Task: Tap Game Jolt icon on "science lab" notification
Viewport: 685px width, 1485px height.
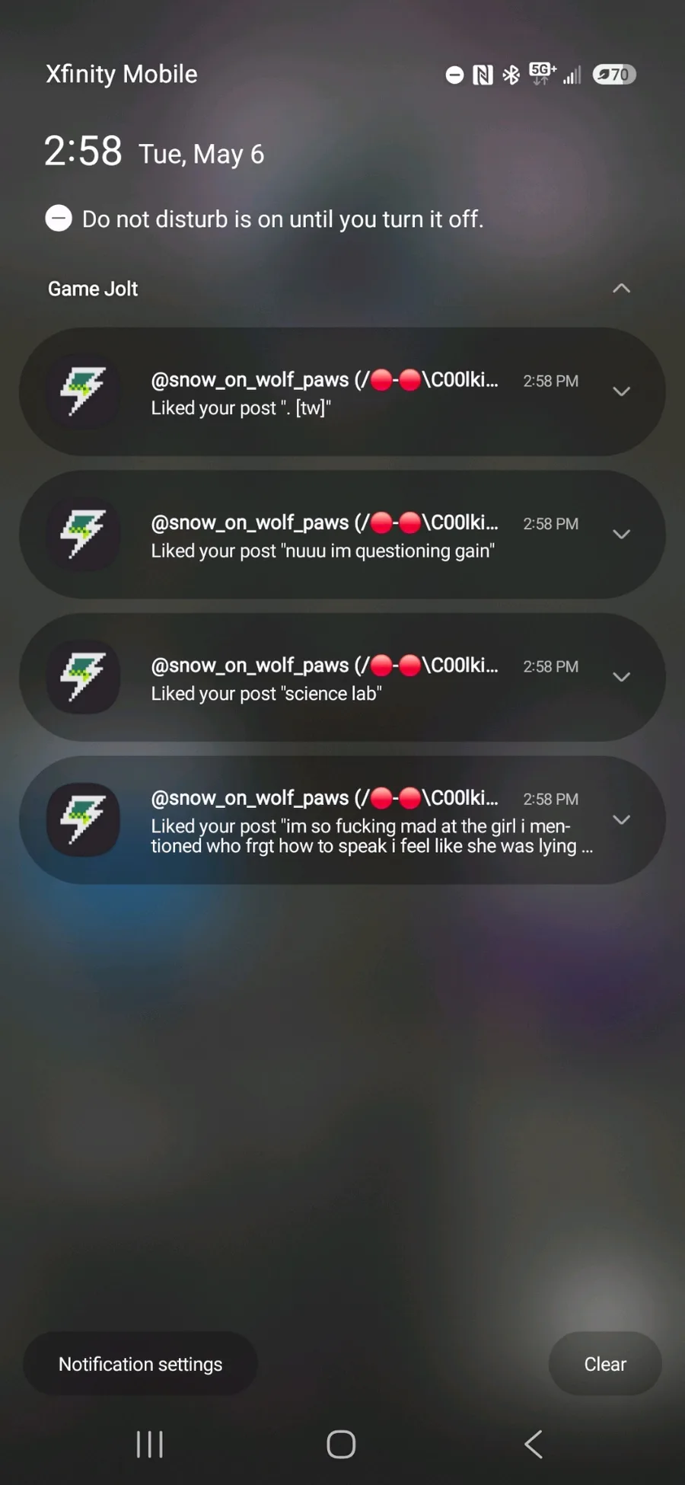Action: (x=83, y=677)
